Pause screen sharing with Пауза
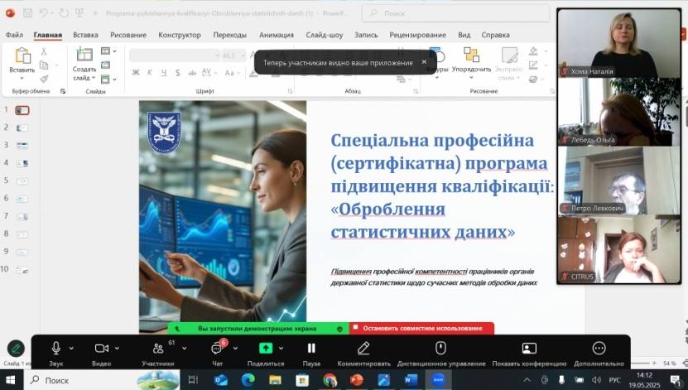 click(311, 349)
